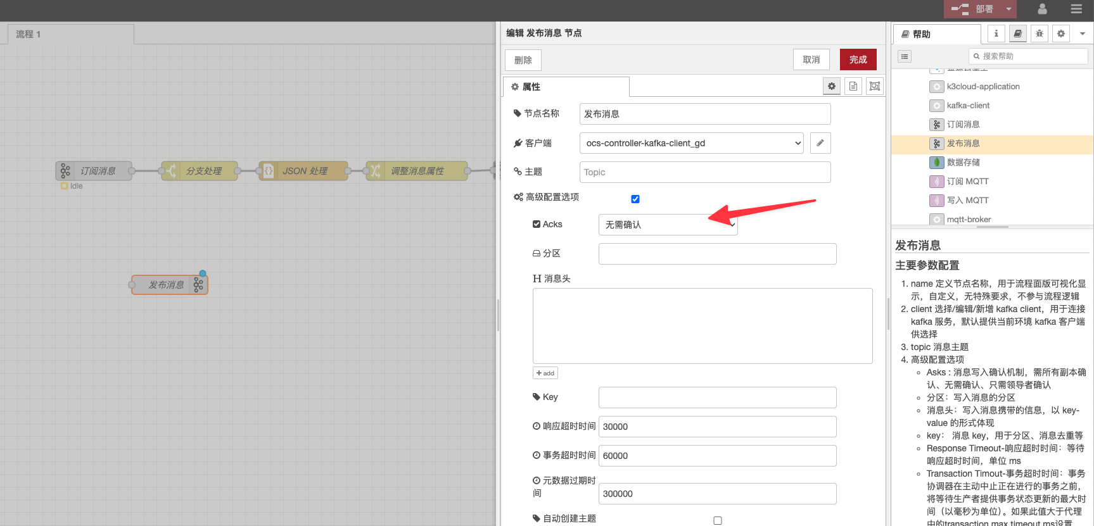Toggle the 高级配置选项 checkbox

click(635, 199)
